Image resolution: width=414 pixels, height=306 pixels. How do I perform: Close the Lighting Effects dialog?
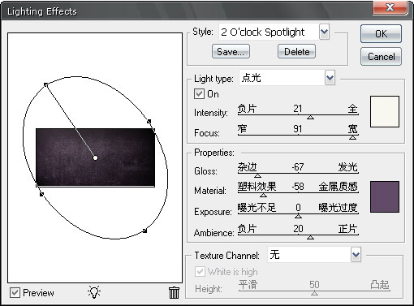(390, 7)
